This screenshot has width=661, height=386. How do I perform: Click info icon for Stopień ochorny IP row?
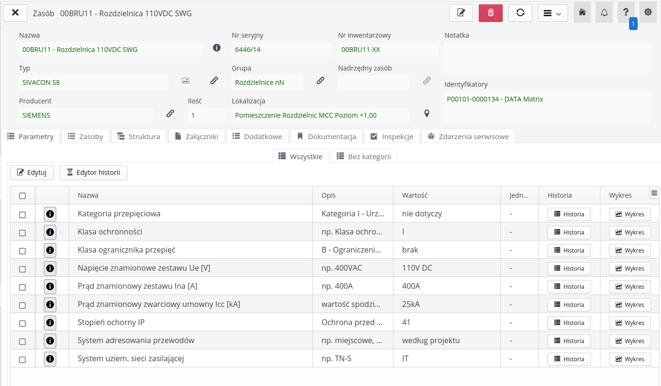[x=50, y=323]
